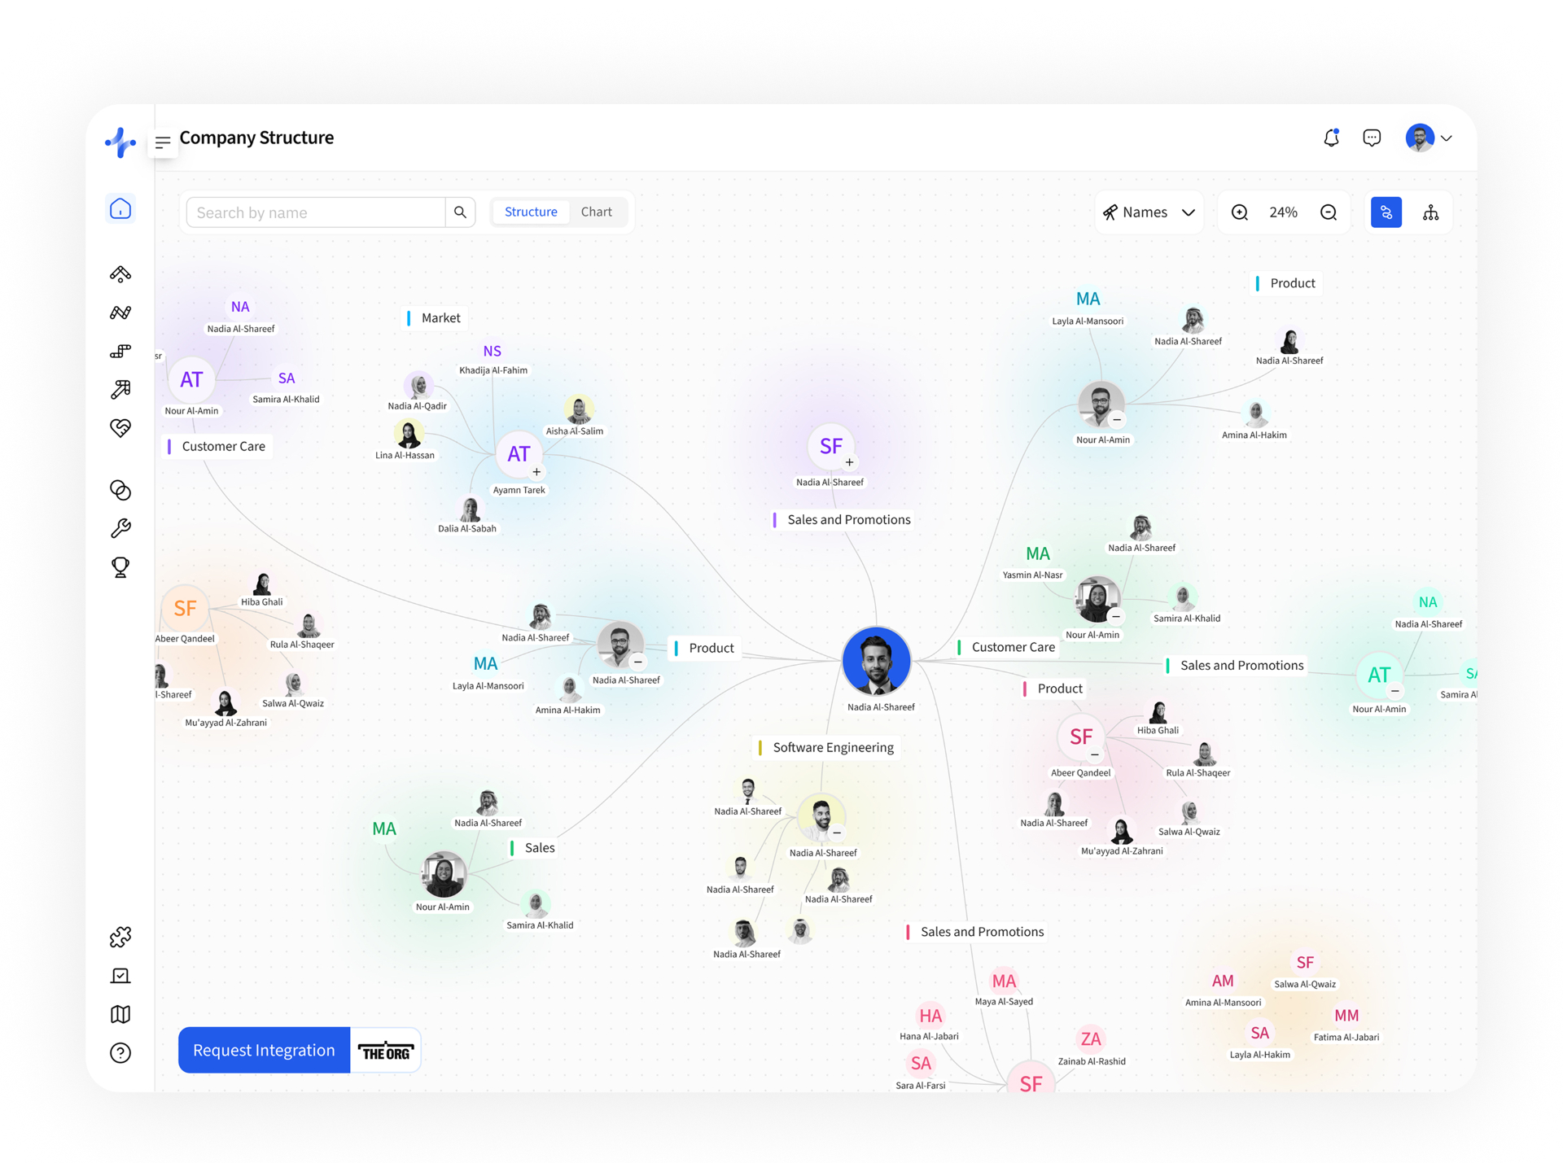Select central Nadia Al-Shareef blue avatar
This screenshot has width=1563, height=1163.
877,661
